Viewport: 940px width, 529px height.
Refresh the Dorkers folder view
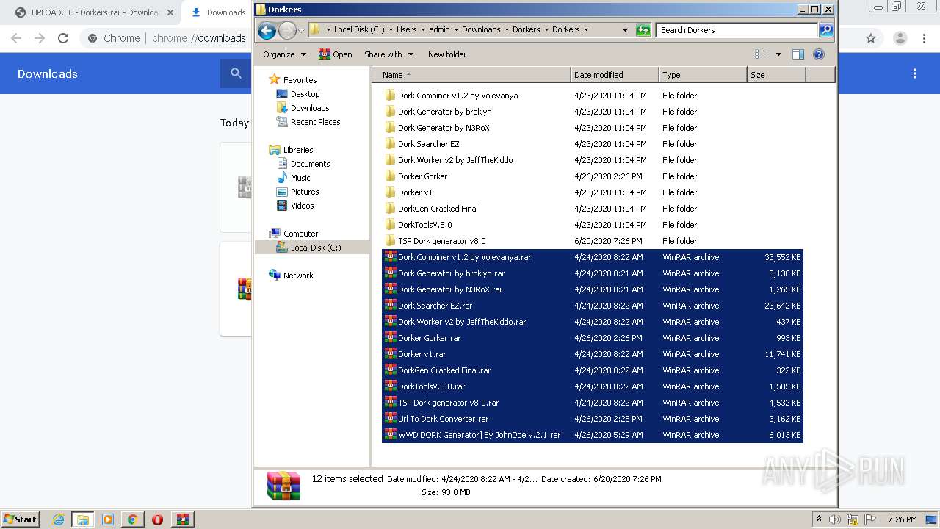[x=643, y=30]
